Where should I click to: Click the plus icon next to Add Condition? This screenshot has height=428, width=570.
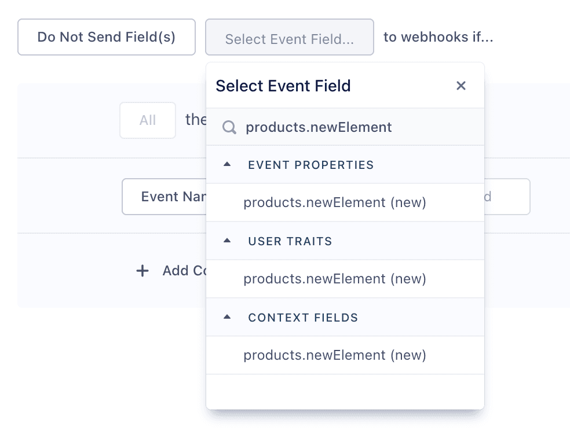pyautogui.click(x=142, y=271)
